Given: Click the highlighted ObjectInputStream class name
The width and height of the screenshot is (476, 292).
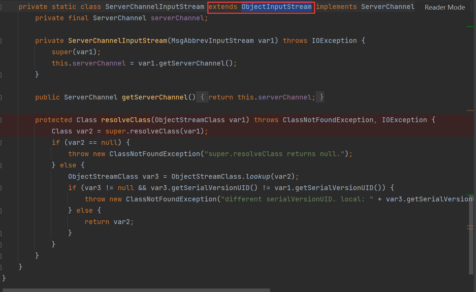Looking at the screenshot, I should [x=277, y=7].
